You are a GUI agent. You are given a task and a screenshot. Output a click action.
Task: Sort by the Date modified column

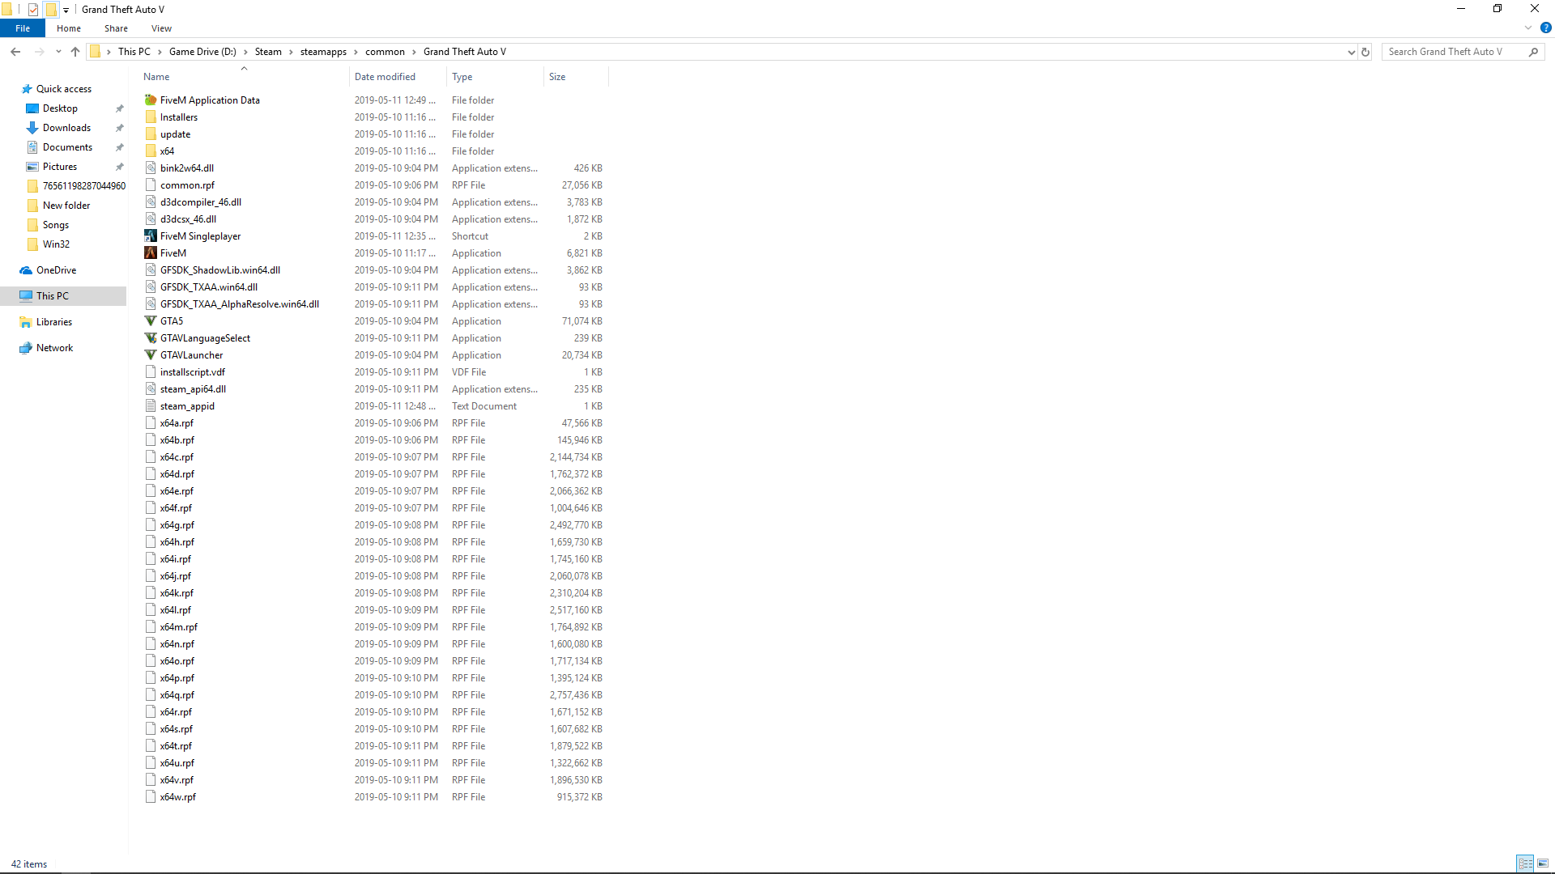click(385, 77)
